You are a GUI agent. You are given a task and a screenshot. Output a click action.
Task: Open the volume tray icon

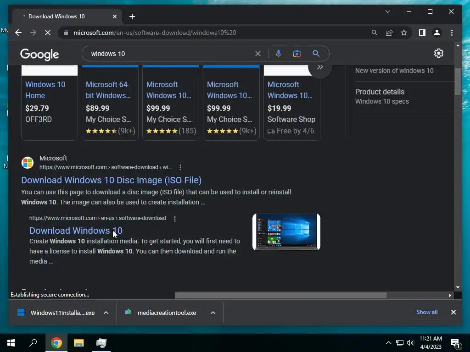pos(410,343)
